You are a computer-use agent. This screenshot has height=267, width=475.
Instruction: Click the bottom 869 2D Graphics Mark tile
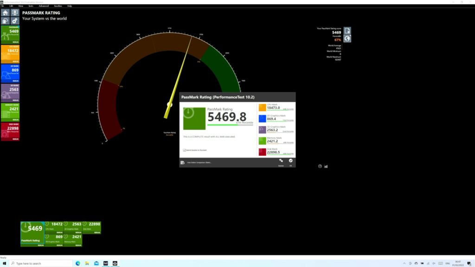click(54, 240)
